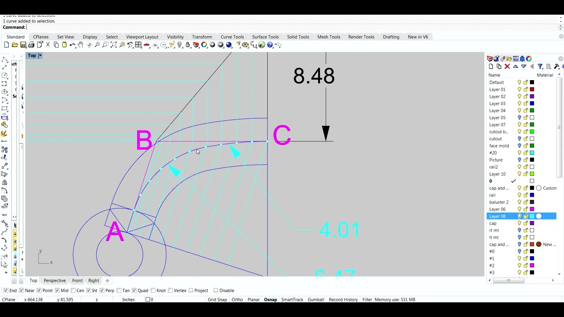Add a viewport tab with plus button

[x=107, y=280]
